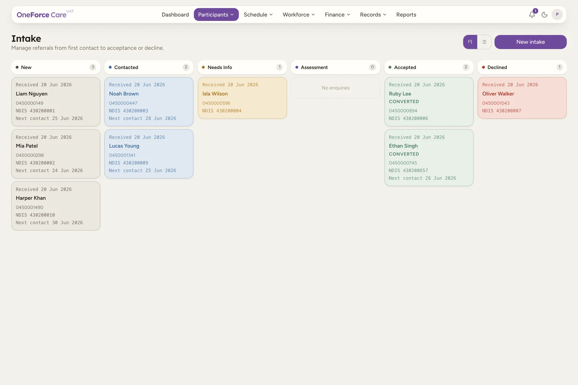Open Noah Brown's enquiry card
This screenshot has height=385, width=578.
point(149,101)
